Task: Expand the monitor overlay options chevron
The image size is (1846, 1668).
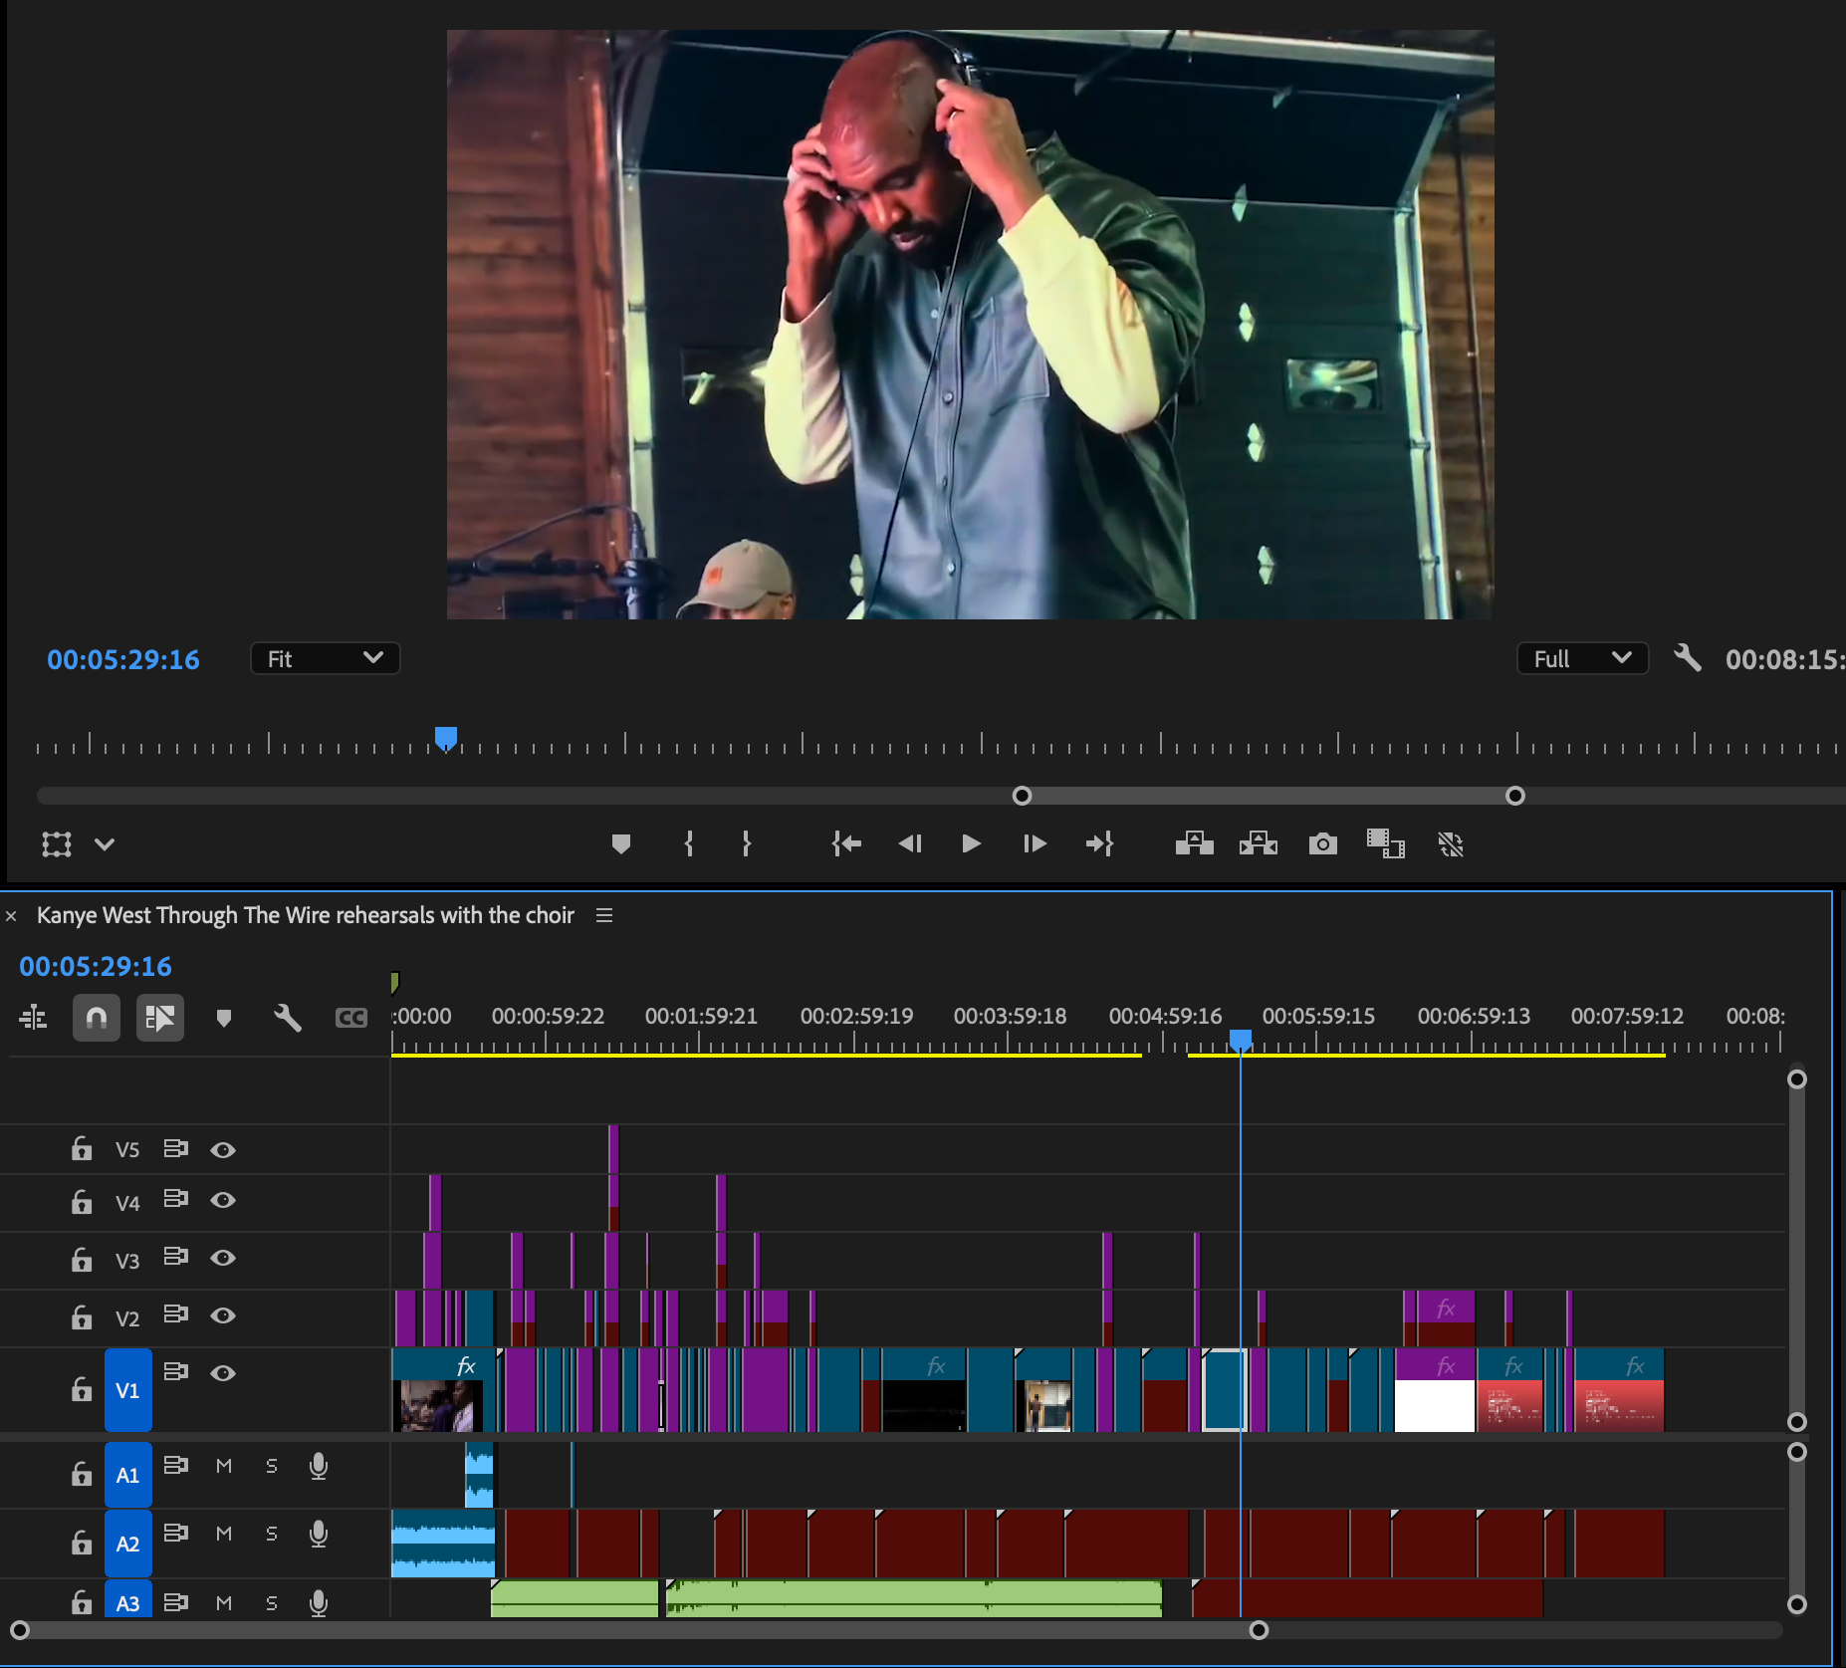Action: [105, 844]
